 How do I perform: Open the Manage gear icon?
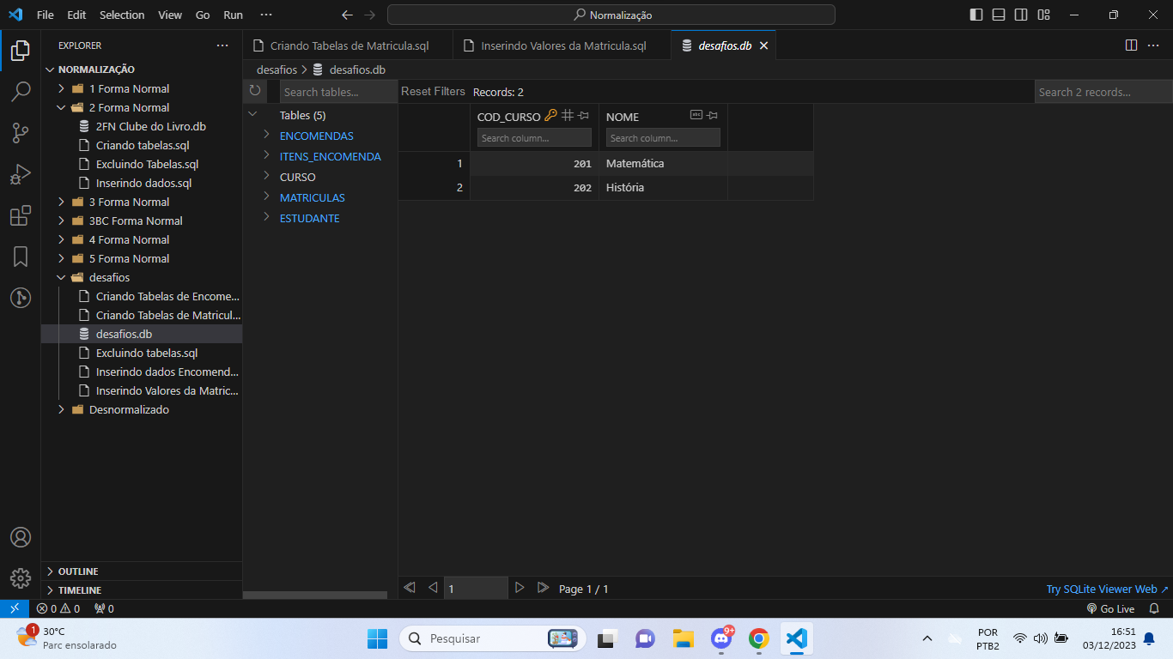[21, 577]
